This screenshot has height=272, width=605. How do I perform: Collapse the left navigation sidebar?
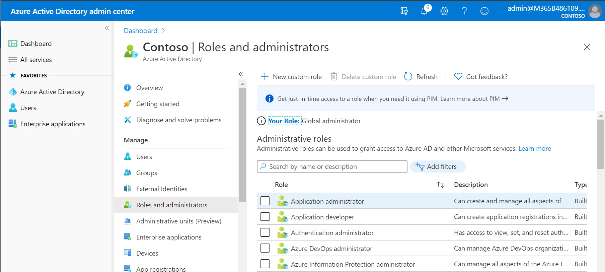pyautogui.click(x=107, y=28)
